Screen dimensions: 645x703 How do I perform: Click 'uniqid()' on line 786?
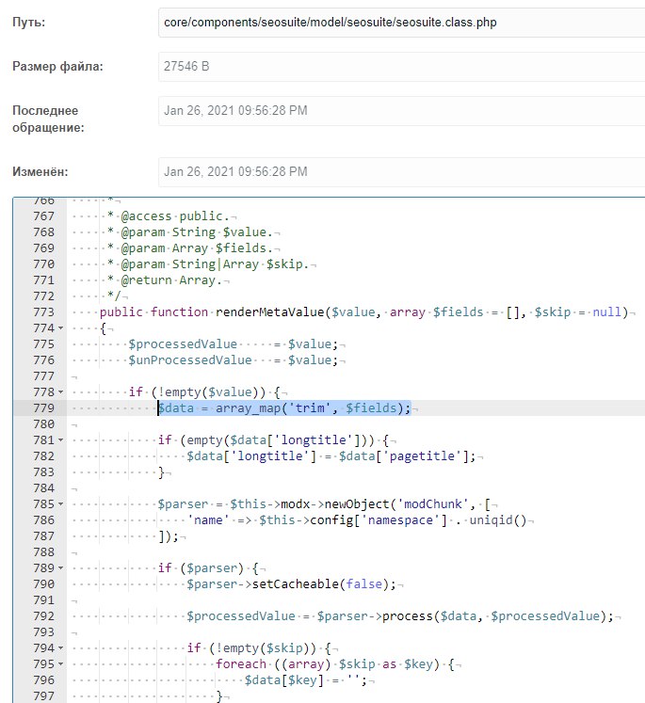tap(498, 520)
